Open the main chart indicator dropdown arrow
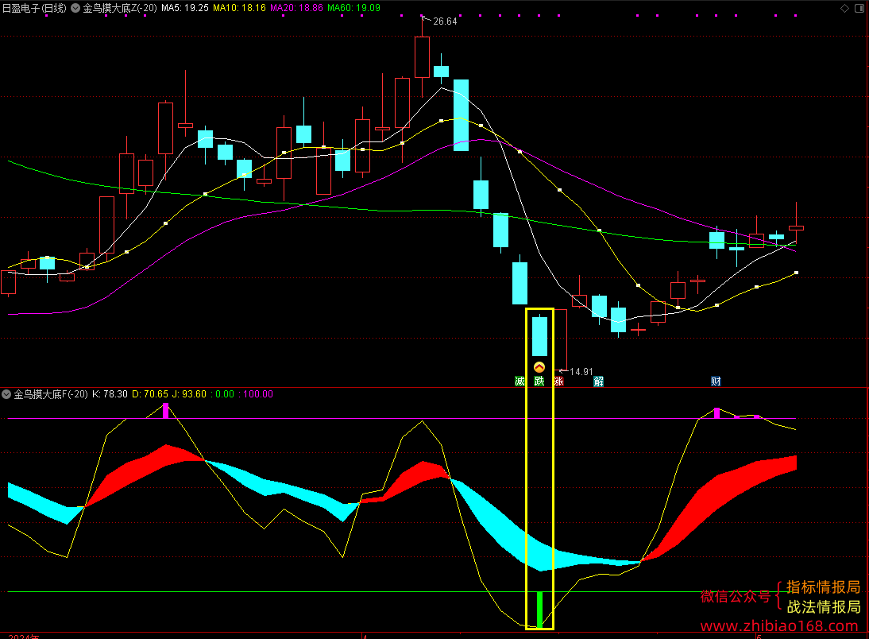869x639 pixels. pos(75,8)
